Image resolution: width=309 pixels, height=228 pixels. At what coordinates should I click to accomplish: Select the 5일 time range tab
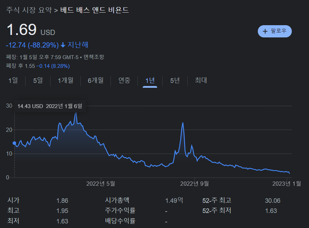(x=38, y=80)
